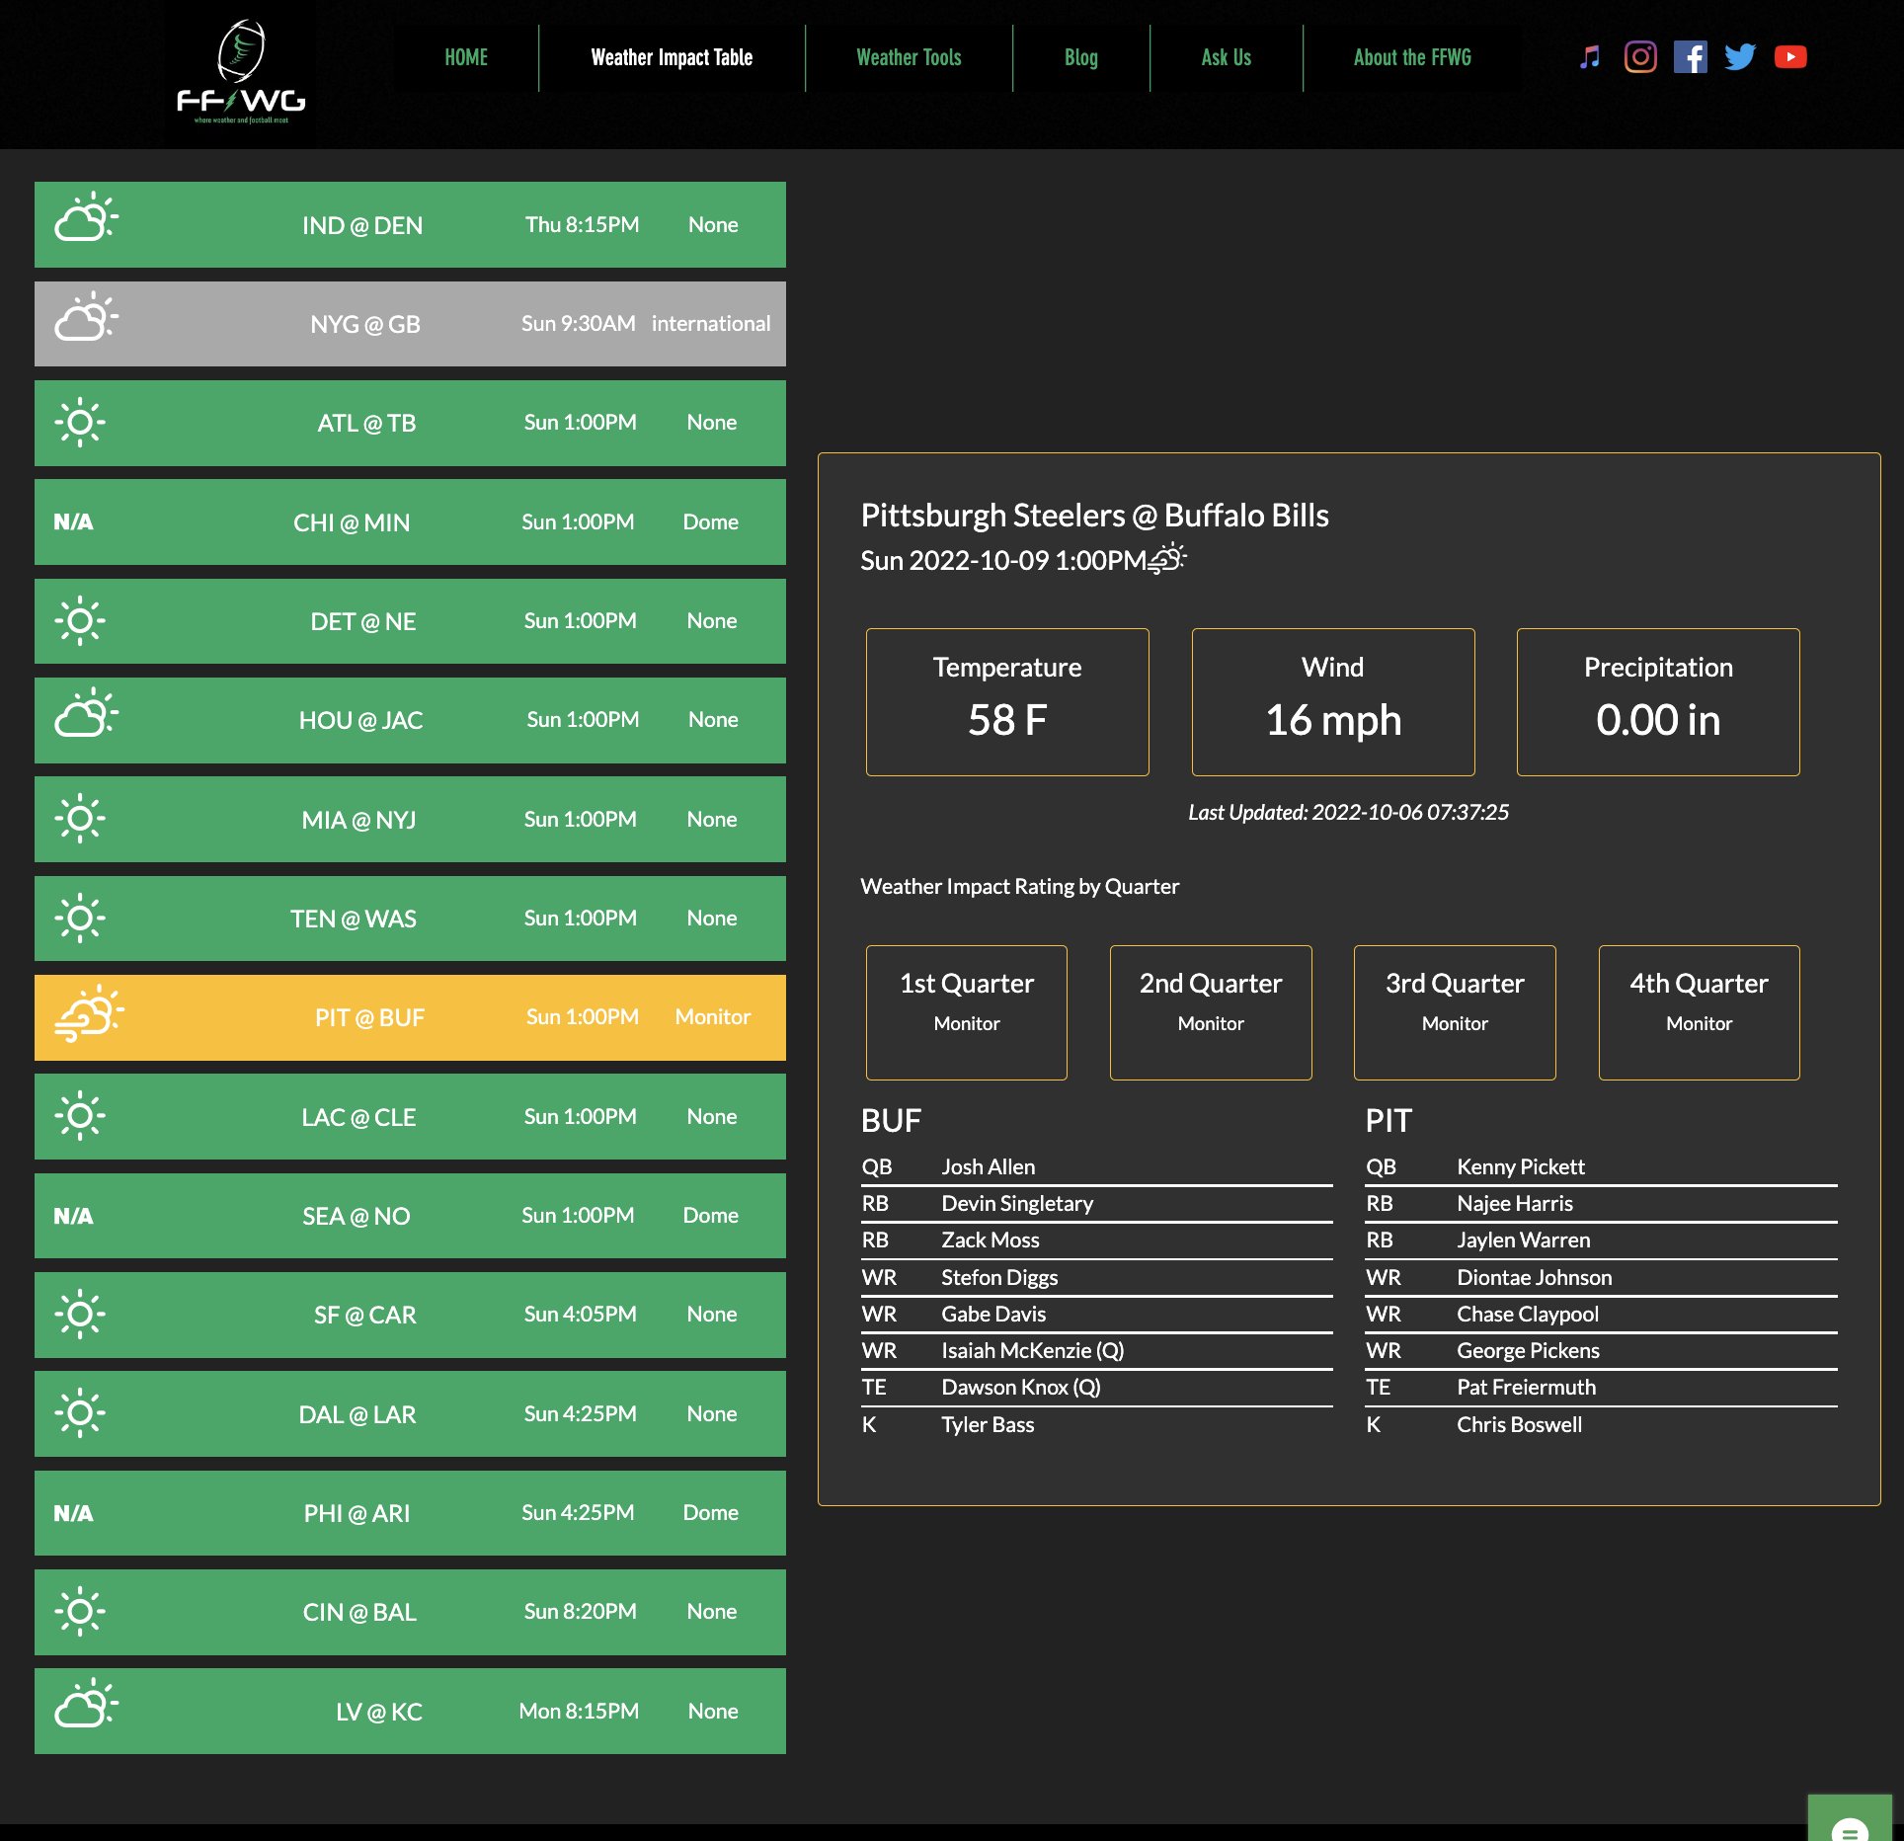Select the PIT @ BUF game
Image resolution: width=1904 pixels, height=1841 pixels.
pos(410,1017)
